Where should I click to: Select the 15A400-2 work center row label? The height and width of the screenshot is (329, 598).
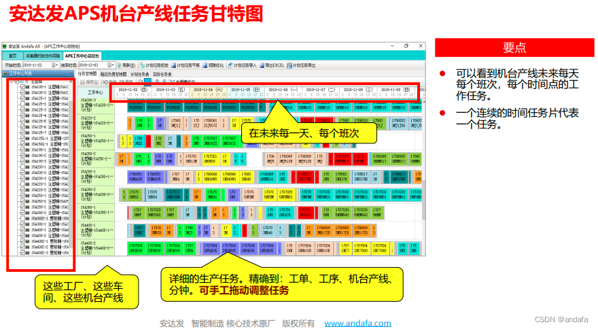tap(96, 247)
